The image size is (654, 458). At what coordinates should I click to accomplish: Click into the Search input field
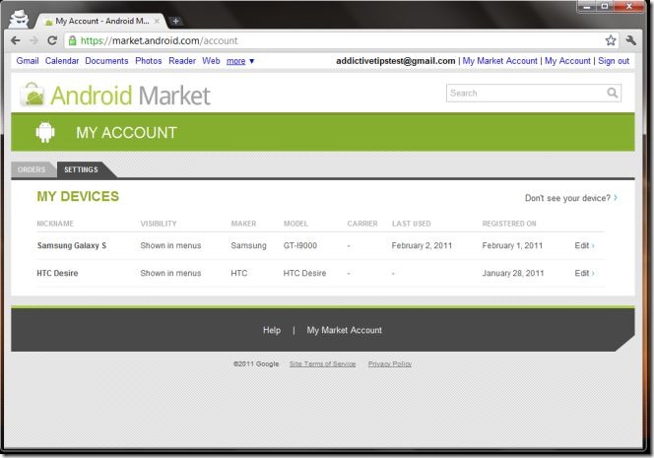534,93
